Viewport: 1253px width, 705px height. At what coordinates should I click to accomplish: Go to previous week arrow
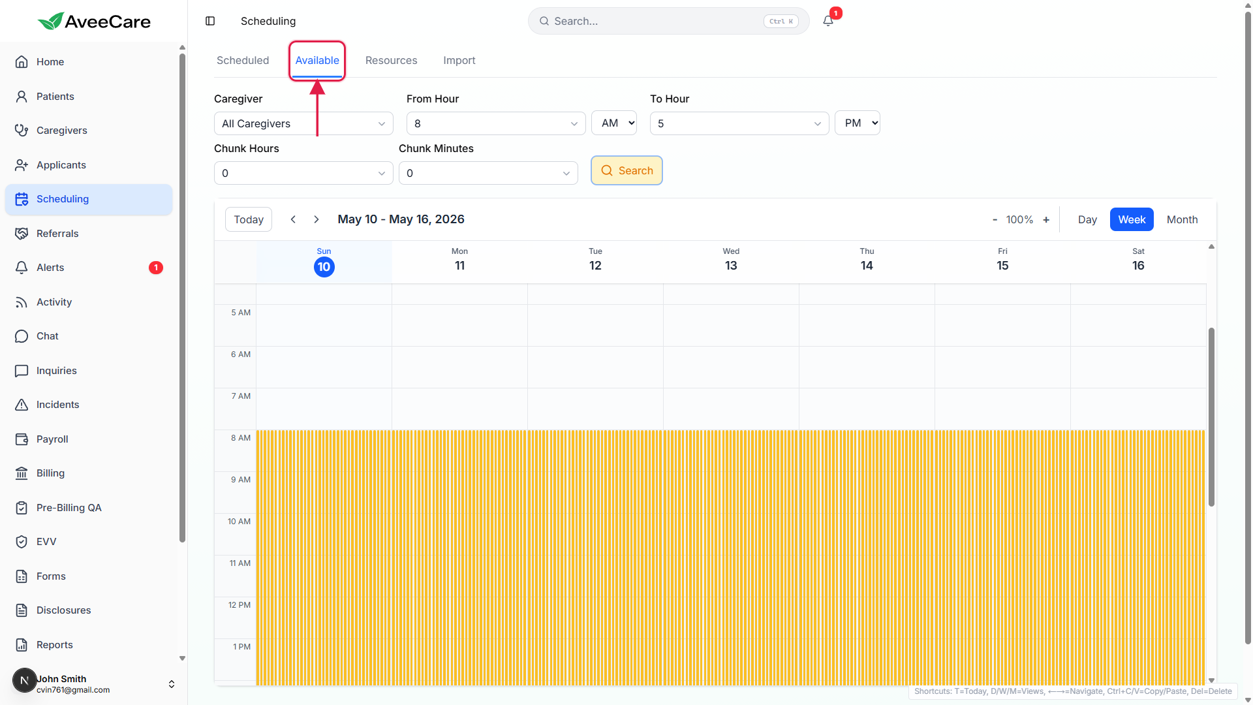293,219
